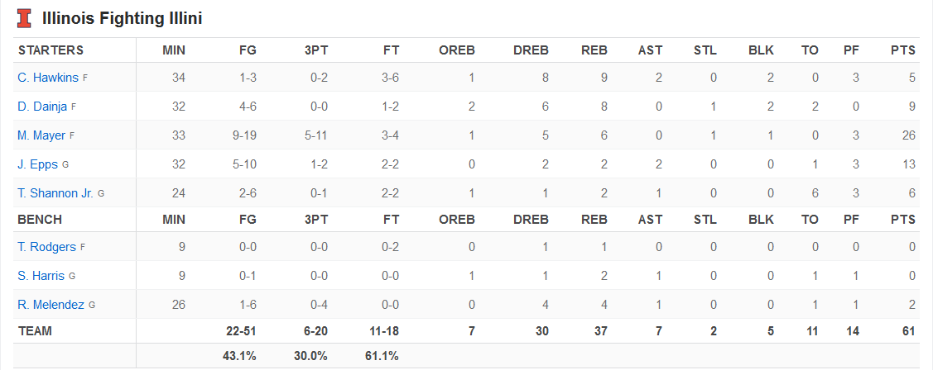The height and width of the screenshot is (370, 933).
Task: View T. Rodgers player profile
Action: click(x=46, y=247)
